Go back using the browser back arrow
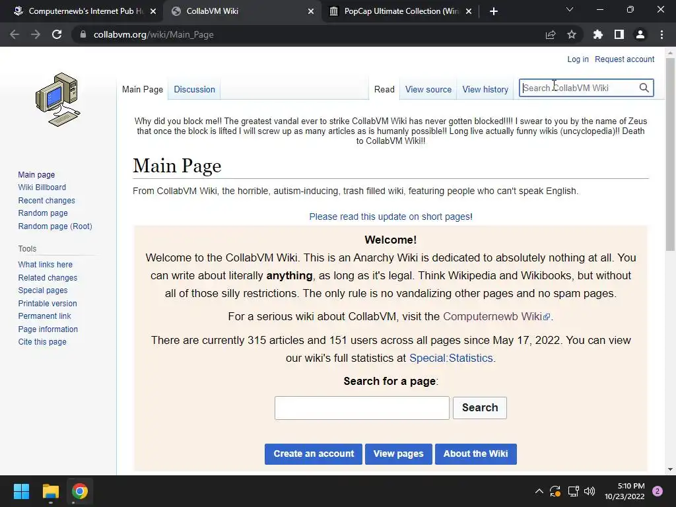Viewport: 676px width, 507px height. 15,34
